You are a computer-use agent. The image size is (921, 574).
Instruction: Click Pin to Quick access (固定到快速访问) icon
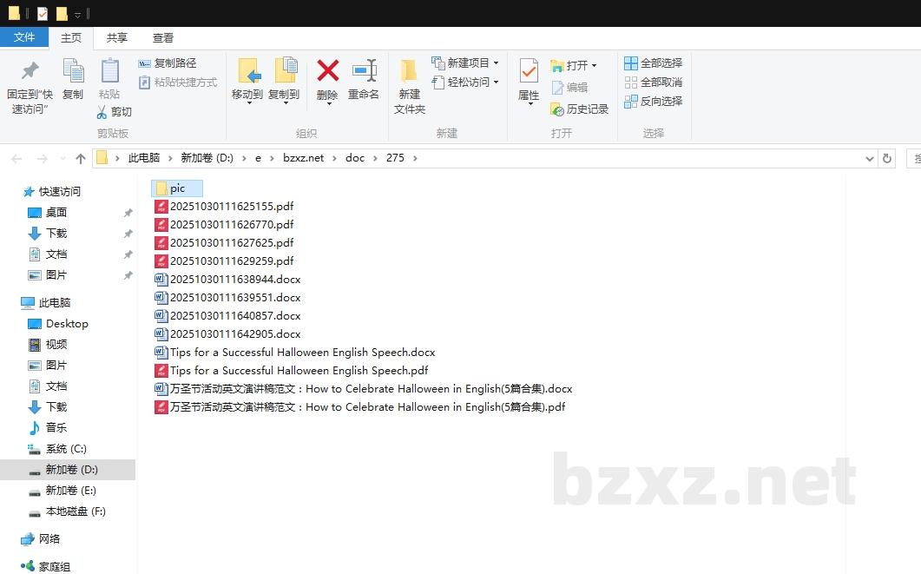click(30, 71)
